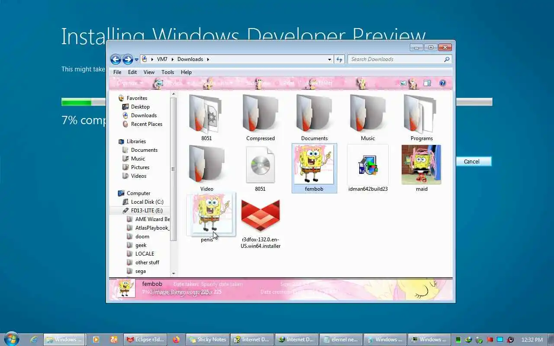This screenshot has height=346, width=554.
Task: Open the Organize toolbar dropdown
Action: [x=129, y=83]
